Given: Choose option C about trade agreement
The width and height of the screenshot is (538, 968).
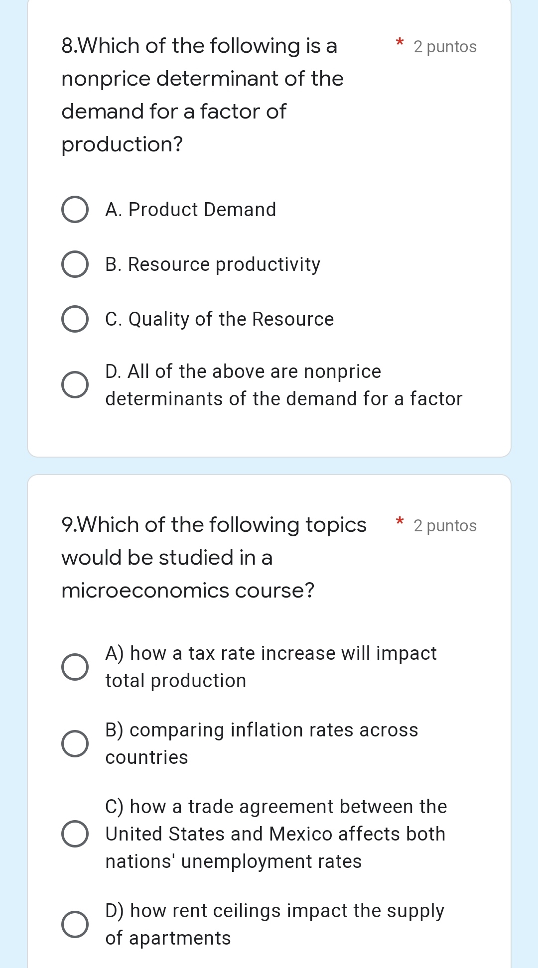Looking at the screenshot, I should [x=75, y=834].
